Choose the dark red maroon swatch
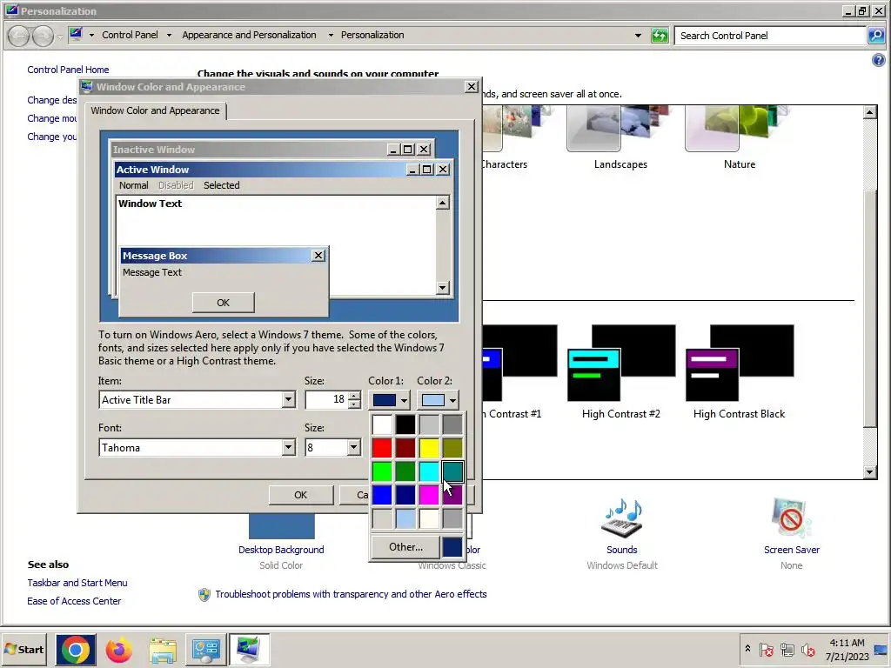891x668 pixels. pyautogui.click(x=405, y=448)
